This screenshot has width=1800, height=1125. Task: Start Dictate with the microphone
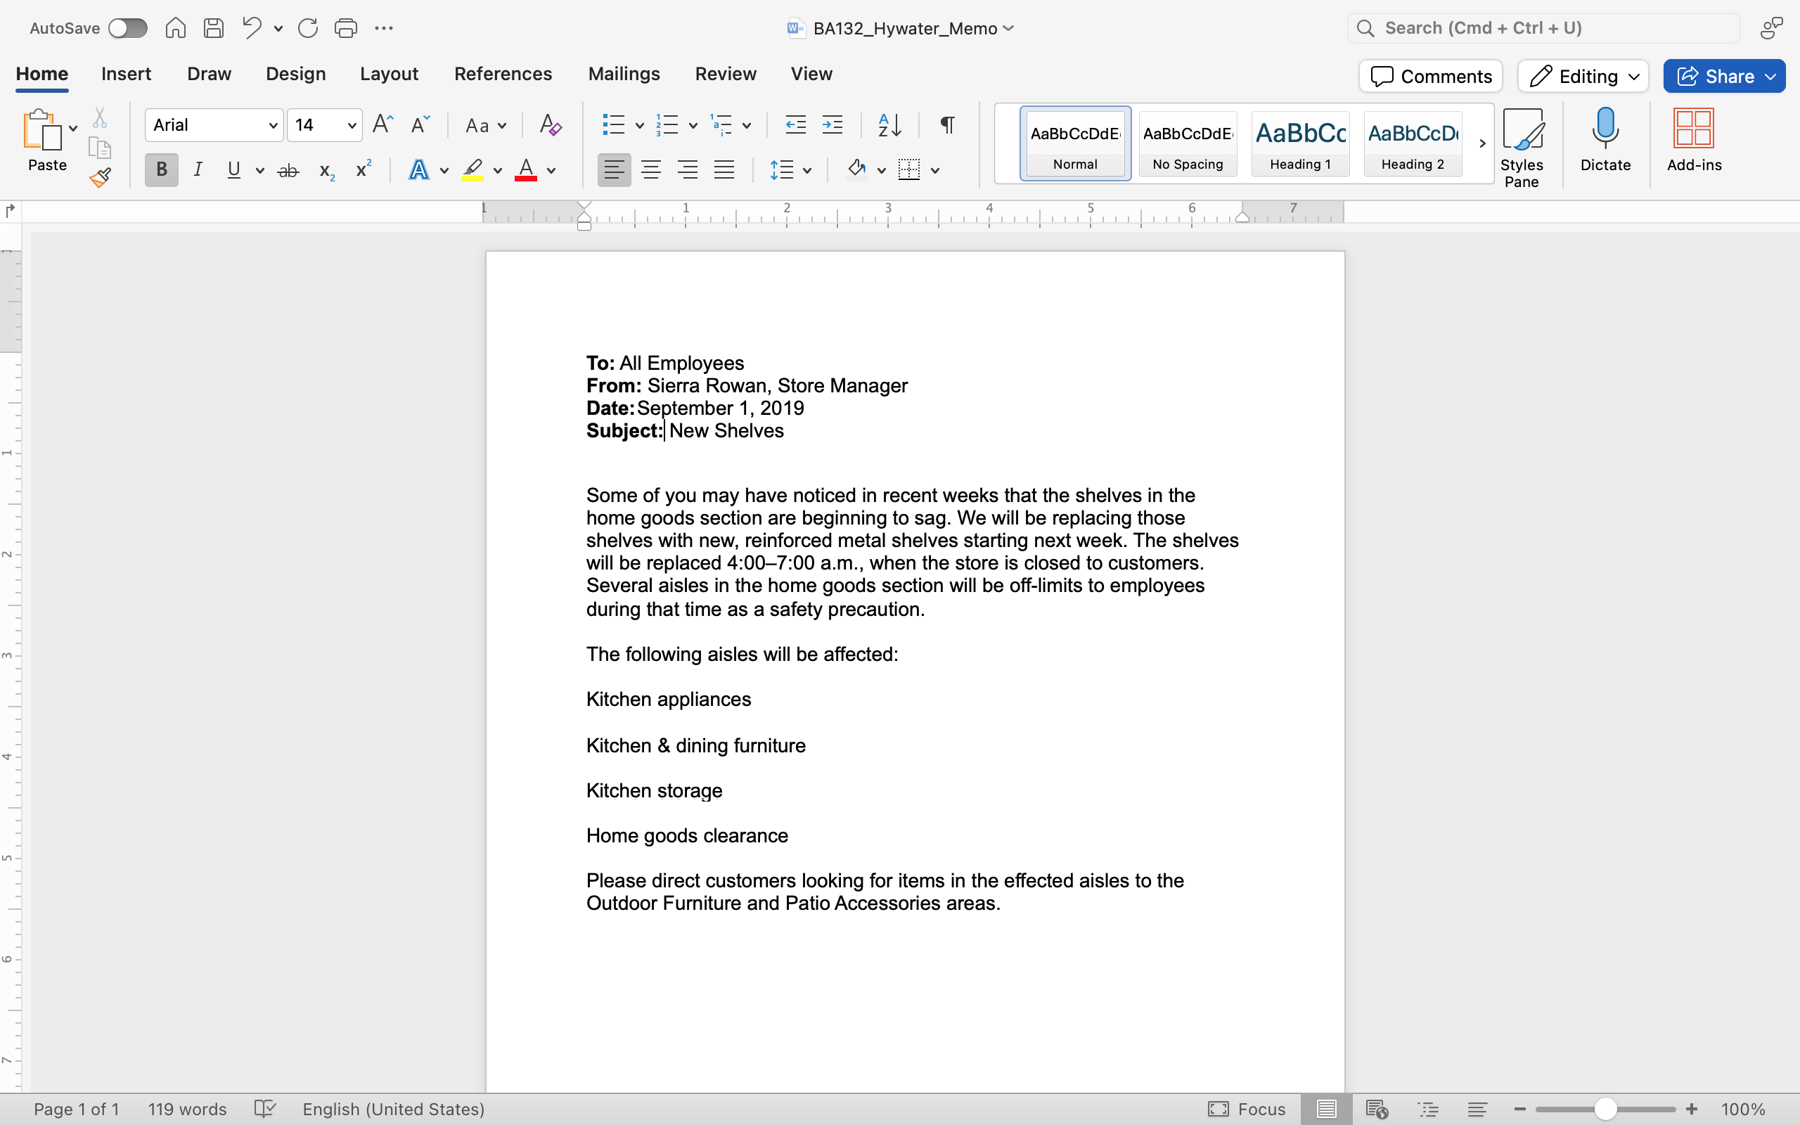[x=1605, y=140]
